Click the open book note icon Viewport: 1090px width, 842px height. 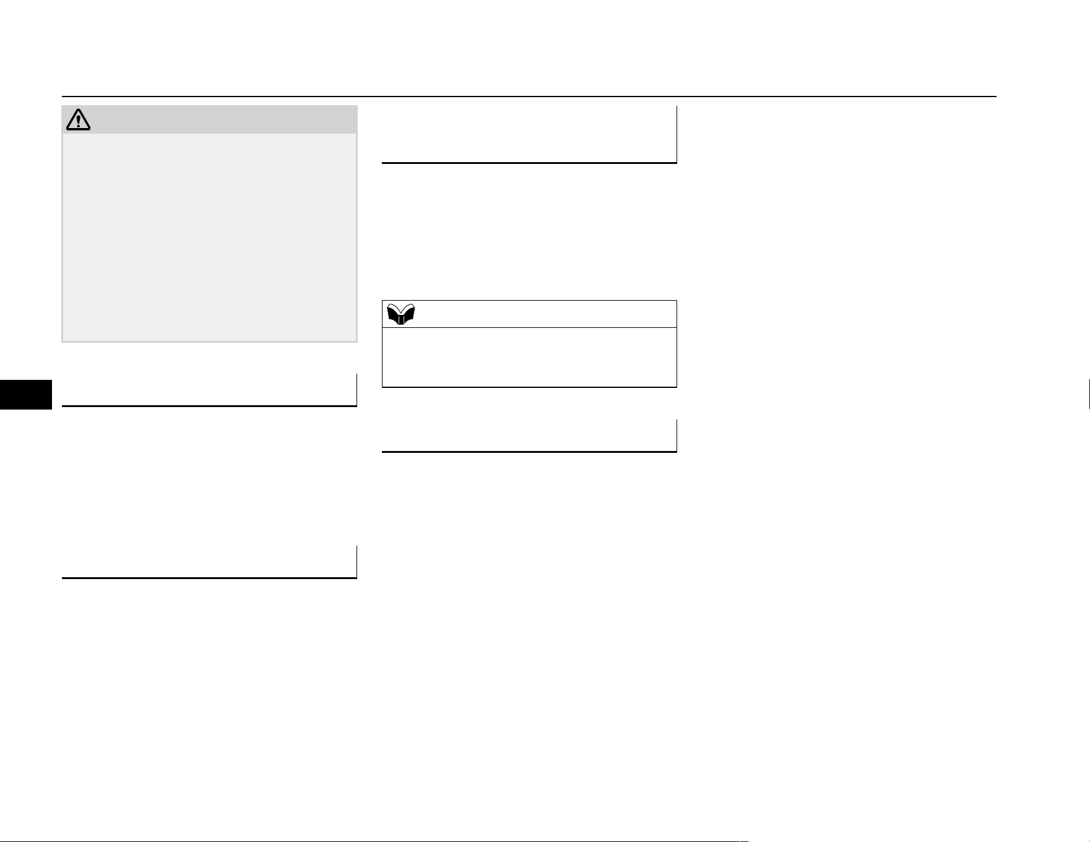click(400, 314)
